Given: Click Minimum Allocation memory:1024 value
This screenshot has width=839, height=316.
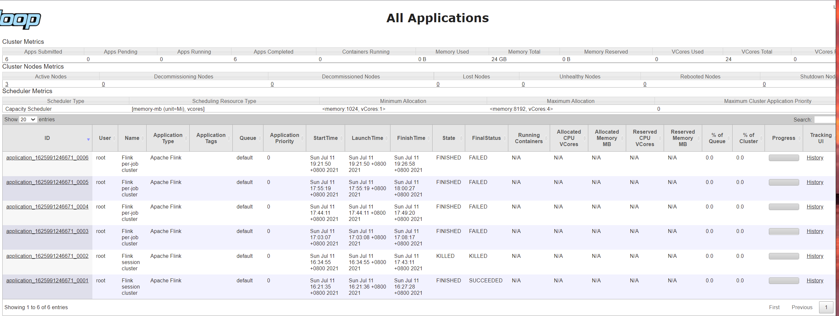Looking at the screenshot, I should [x=354, y=109].
